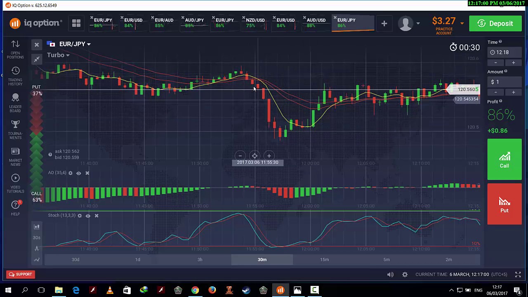The width and height of the screenshot is (528, 297).
Task: Collapse chart with the shrink arrows icon
Action: (37, 59)
